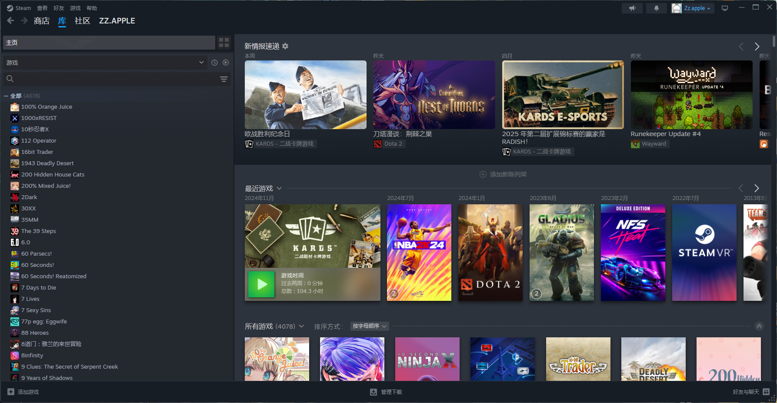Click the main page vertical scrollbar

[774, 42]
